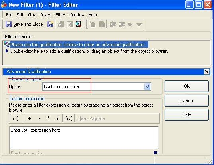Click the move up arrow icon
214x165 pixels.
[x=130, y=24]
